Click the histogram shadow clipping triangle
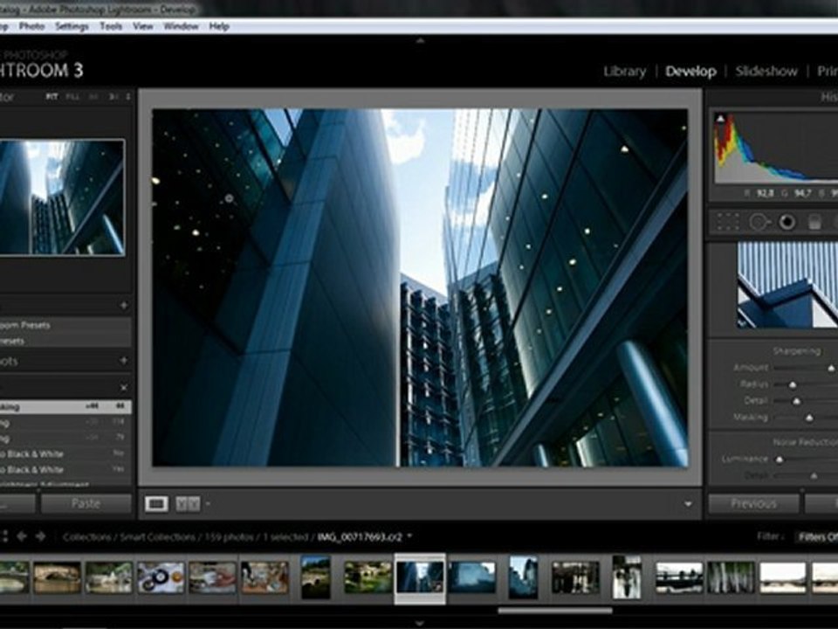838x629 pixels. click(x=721, y=118)
